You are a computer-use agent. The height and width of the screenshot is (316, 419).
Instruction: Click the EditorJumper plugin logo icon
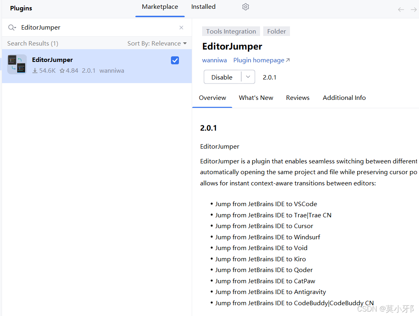click(x=17, y=64)
